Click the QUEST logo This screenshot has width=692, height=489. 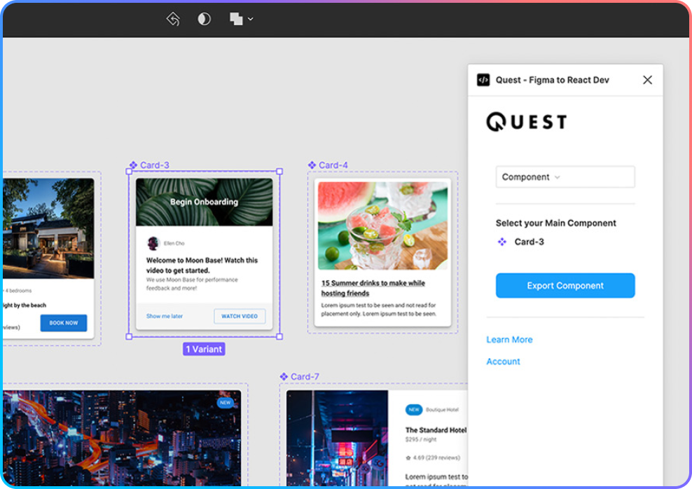pos(527,122)
